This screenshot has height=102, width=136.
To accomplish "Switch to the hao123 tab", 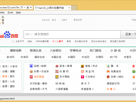I will point(52,8).
